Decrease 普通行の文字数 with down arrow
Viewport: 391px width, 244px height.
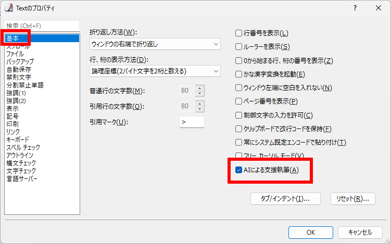coord(200,94)
